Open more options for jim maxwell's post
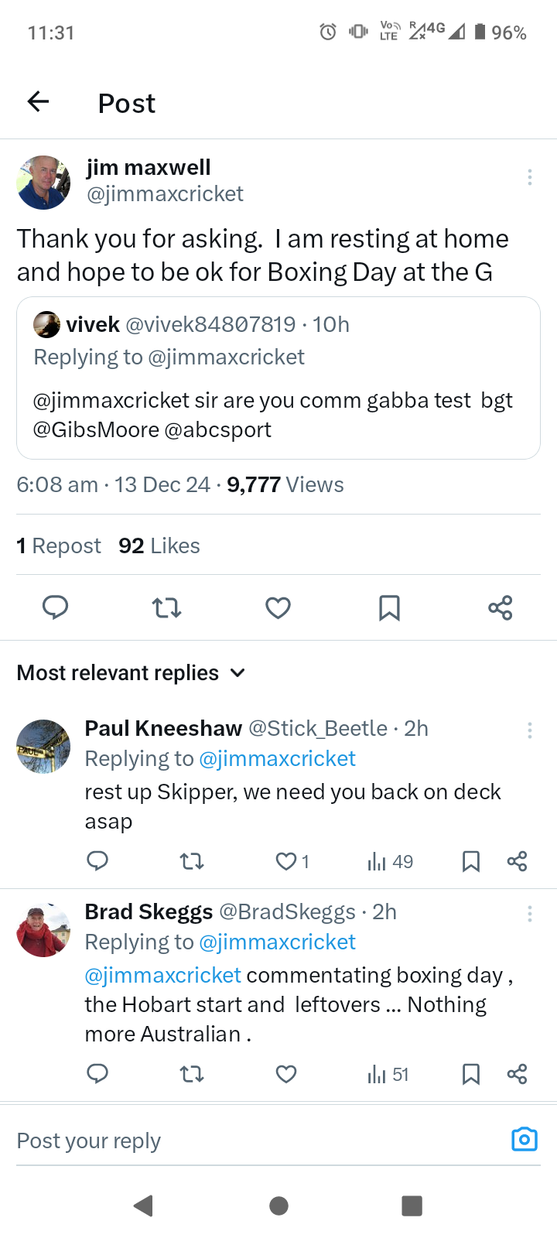Viewport: 557px width, 1238px height. click(x=529, y=177)
